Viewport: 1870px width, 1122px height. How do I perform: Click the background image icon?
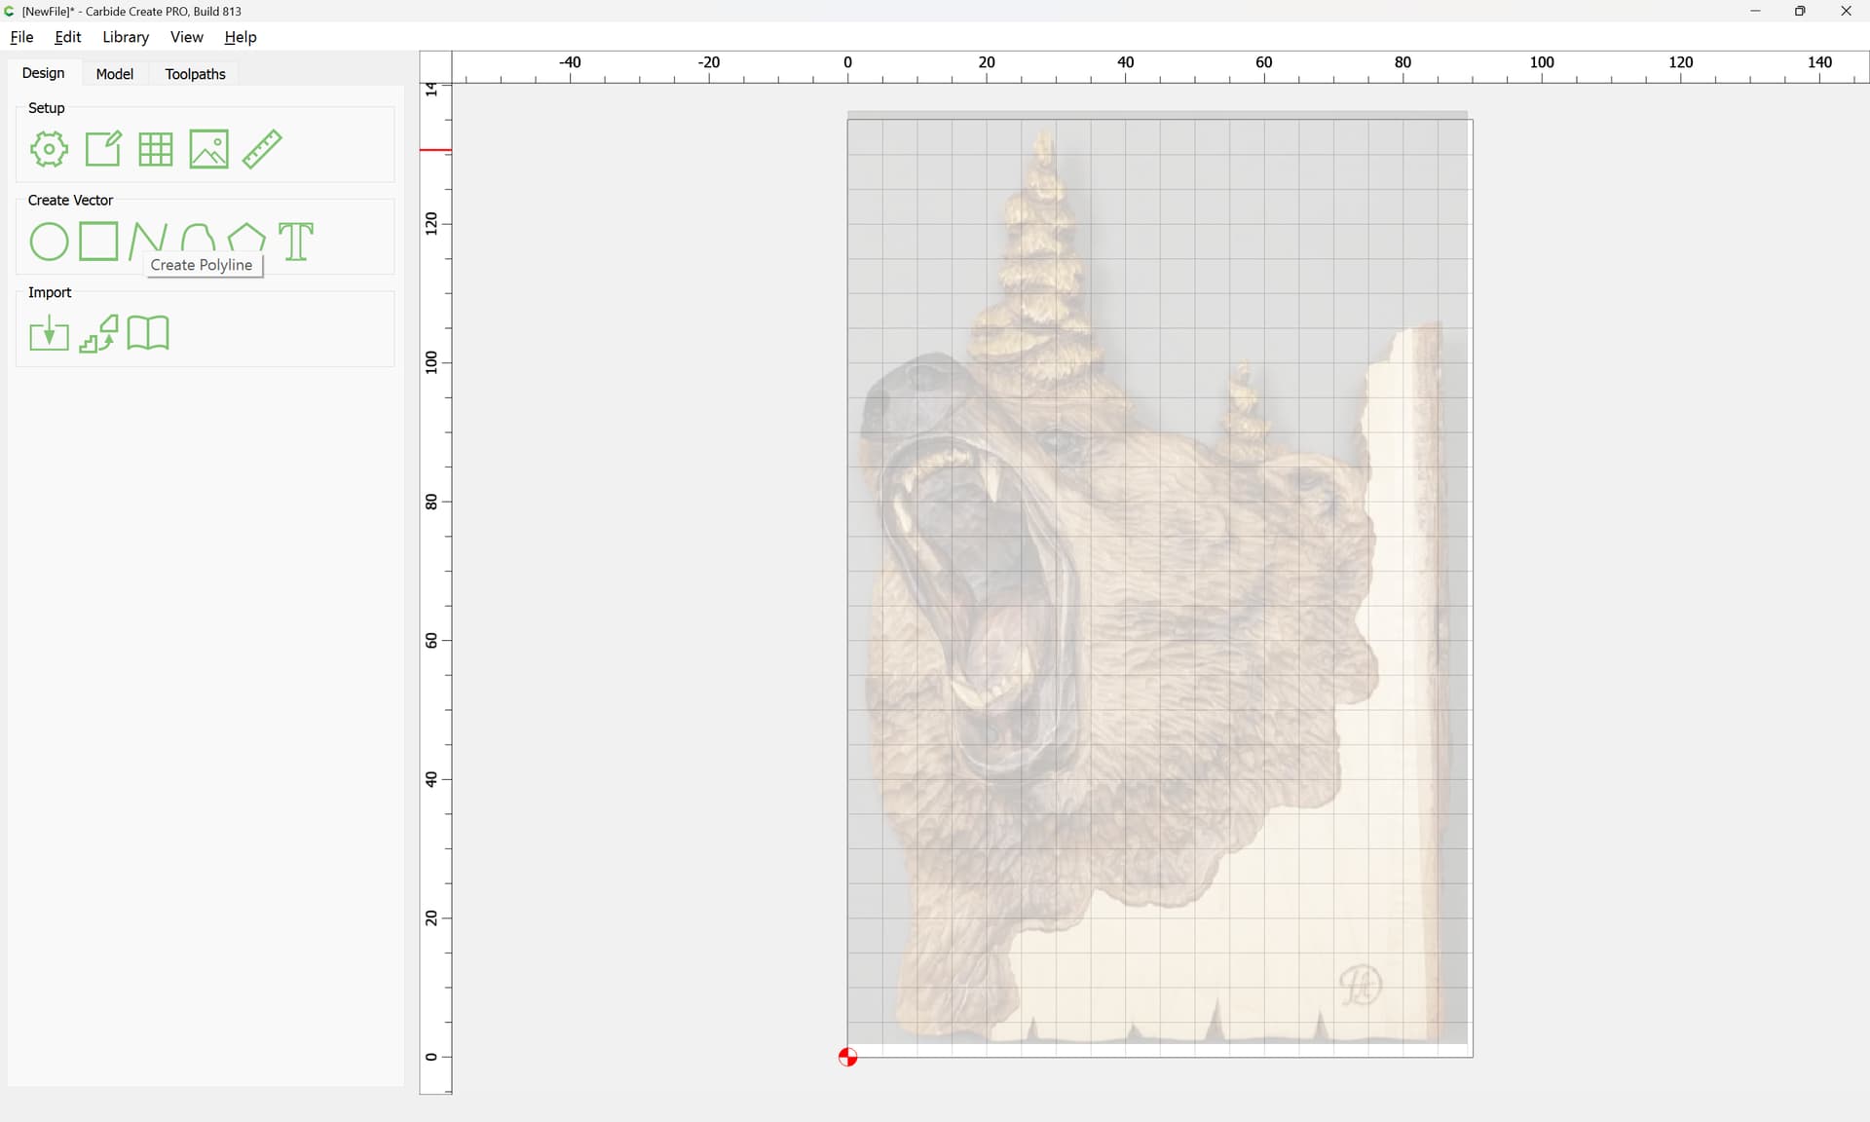(208, 149)
